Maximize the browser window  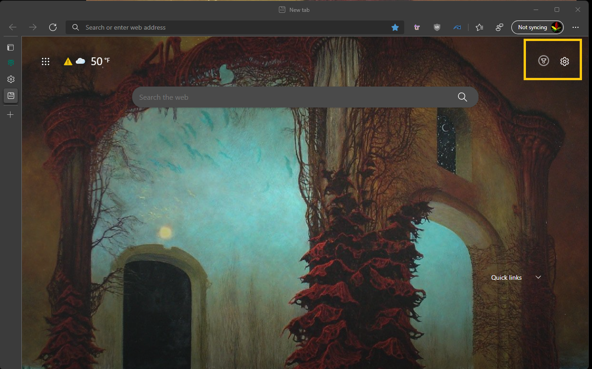pyautogui.click(x=557, y=10)
